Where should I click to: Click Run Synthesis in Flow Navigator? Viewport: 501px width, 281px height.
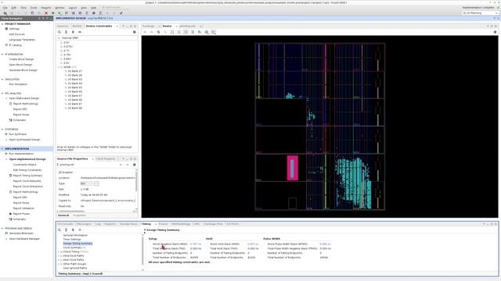click(18, 134)
